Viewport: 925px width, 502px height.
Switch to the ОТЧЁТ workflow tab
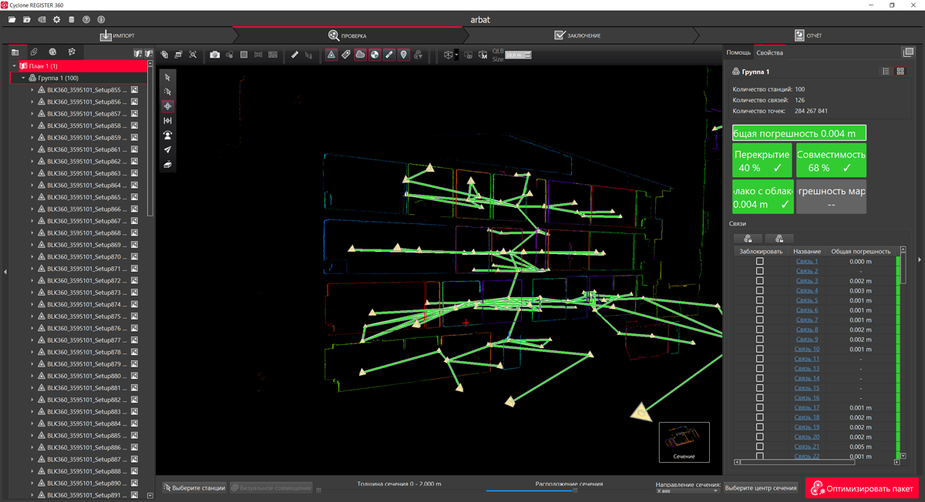coord(809,35)
